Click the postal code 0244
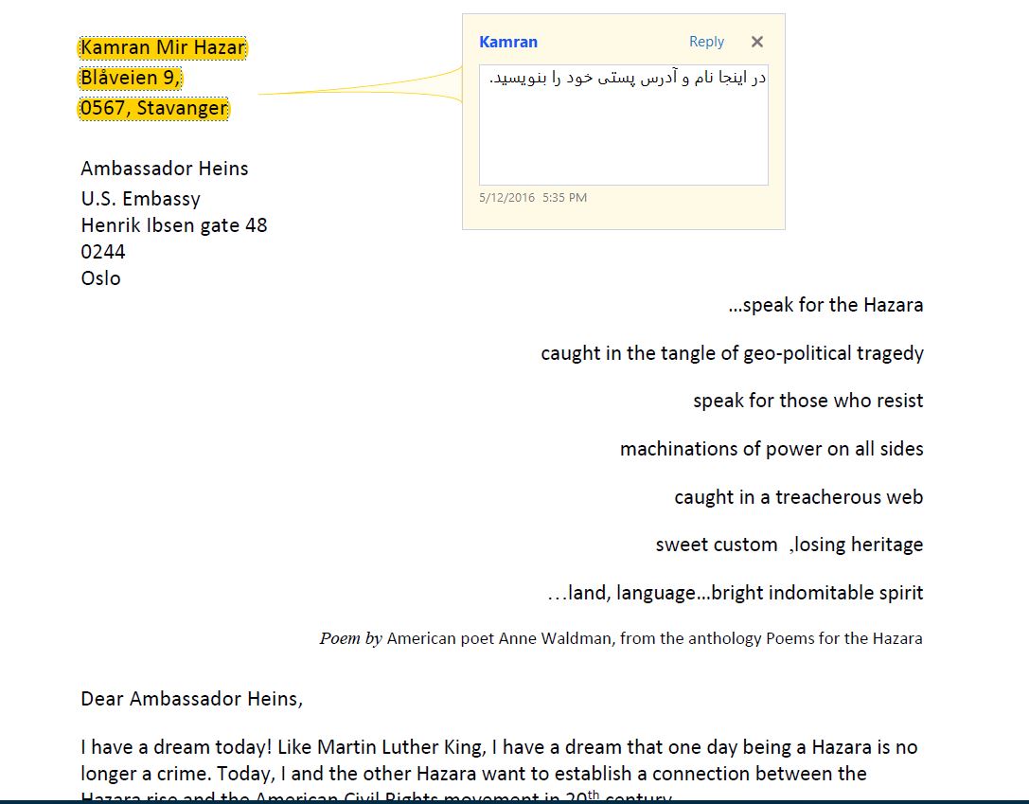The image size is (1029, 804). tap(103, 252)
